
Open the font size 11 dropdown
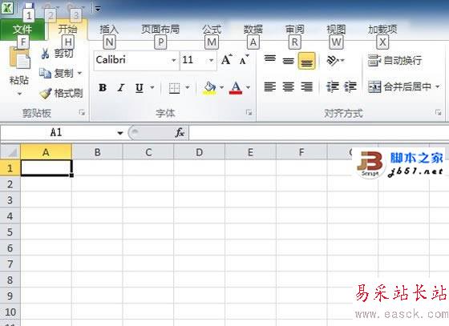pyautogui.click(x=211, y=61)
